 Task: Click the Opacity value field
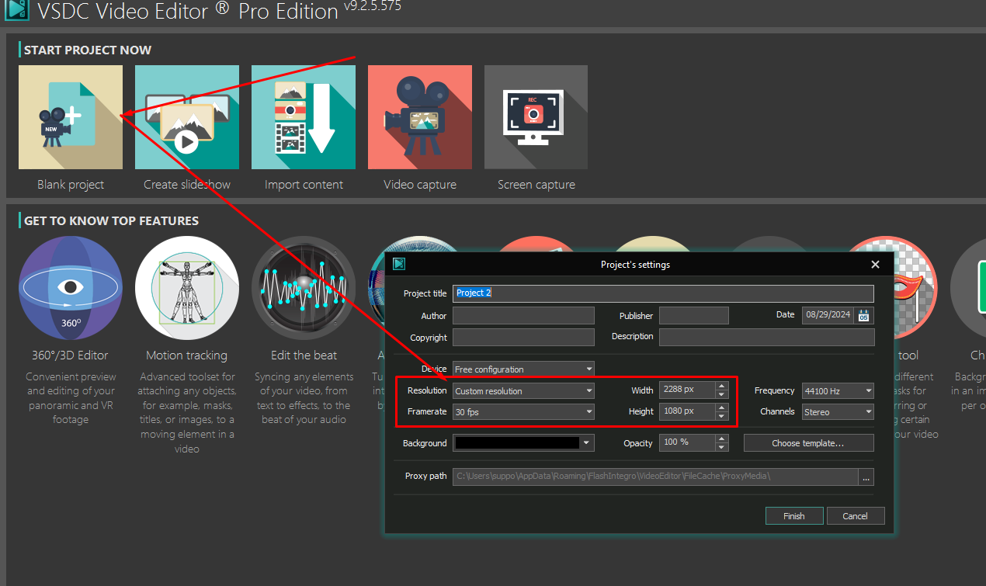tap(687, 442)
